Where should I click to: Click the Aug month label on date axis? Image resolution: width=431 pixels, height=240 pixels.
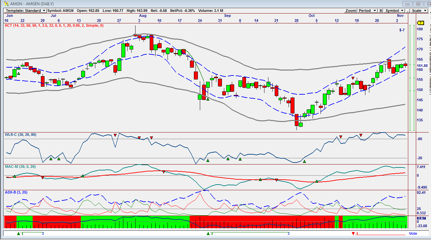(x=143, y=15)
